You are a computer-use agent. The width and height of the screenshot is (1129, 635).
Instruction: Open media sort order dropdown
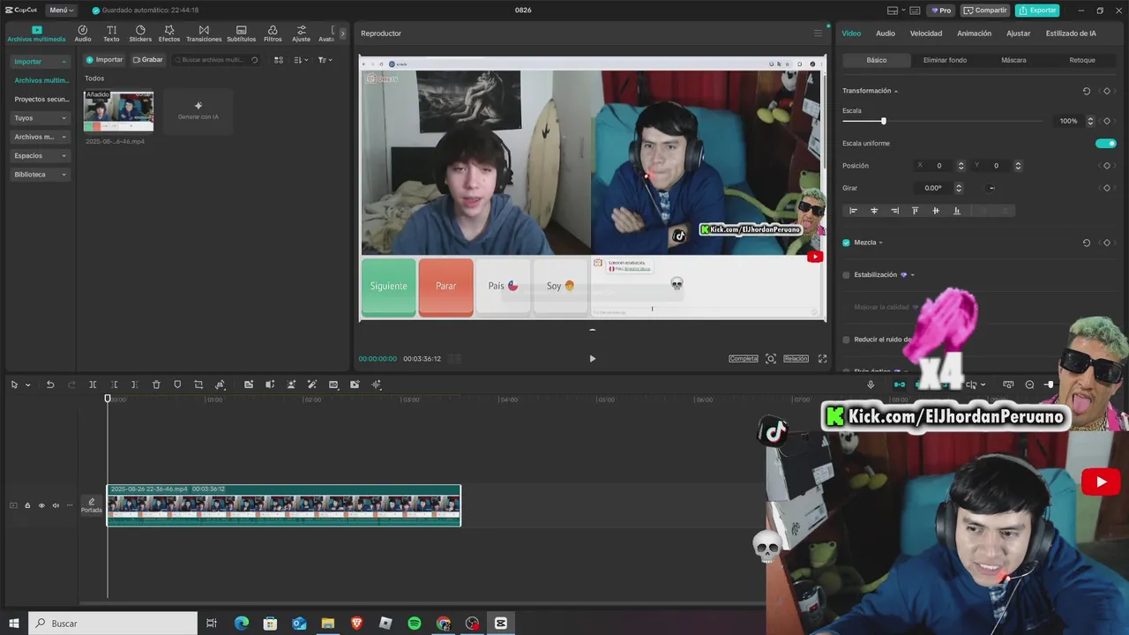coord(301,60)
